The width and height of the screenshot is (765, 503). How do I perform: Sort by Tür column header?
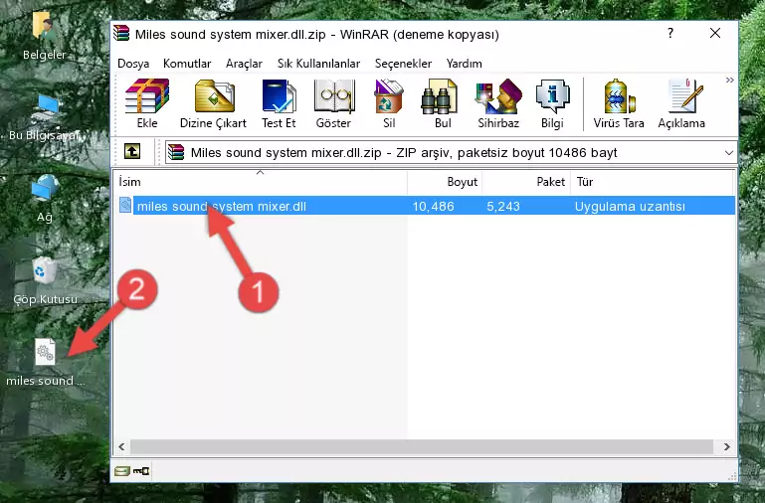pyautogui.click(x=652, y=182)
